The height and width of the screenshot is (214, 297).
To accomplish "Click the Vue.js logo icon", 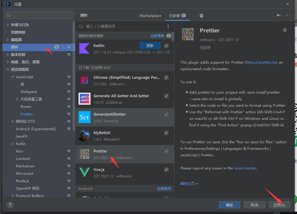I will point(85,172).
